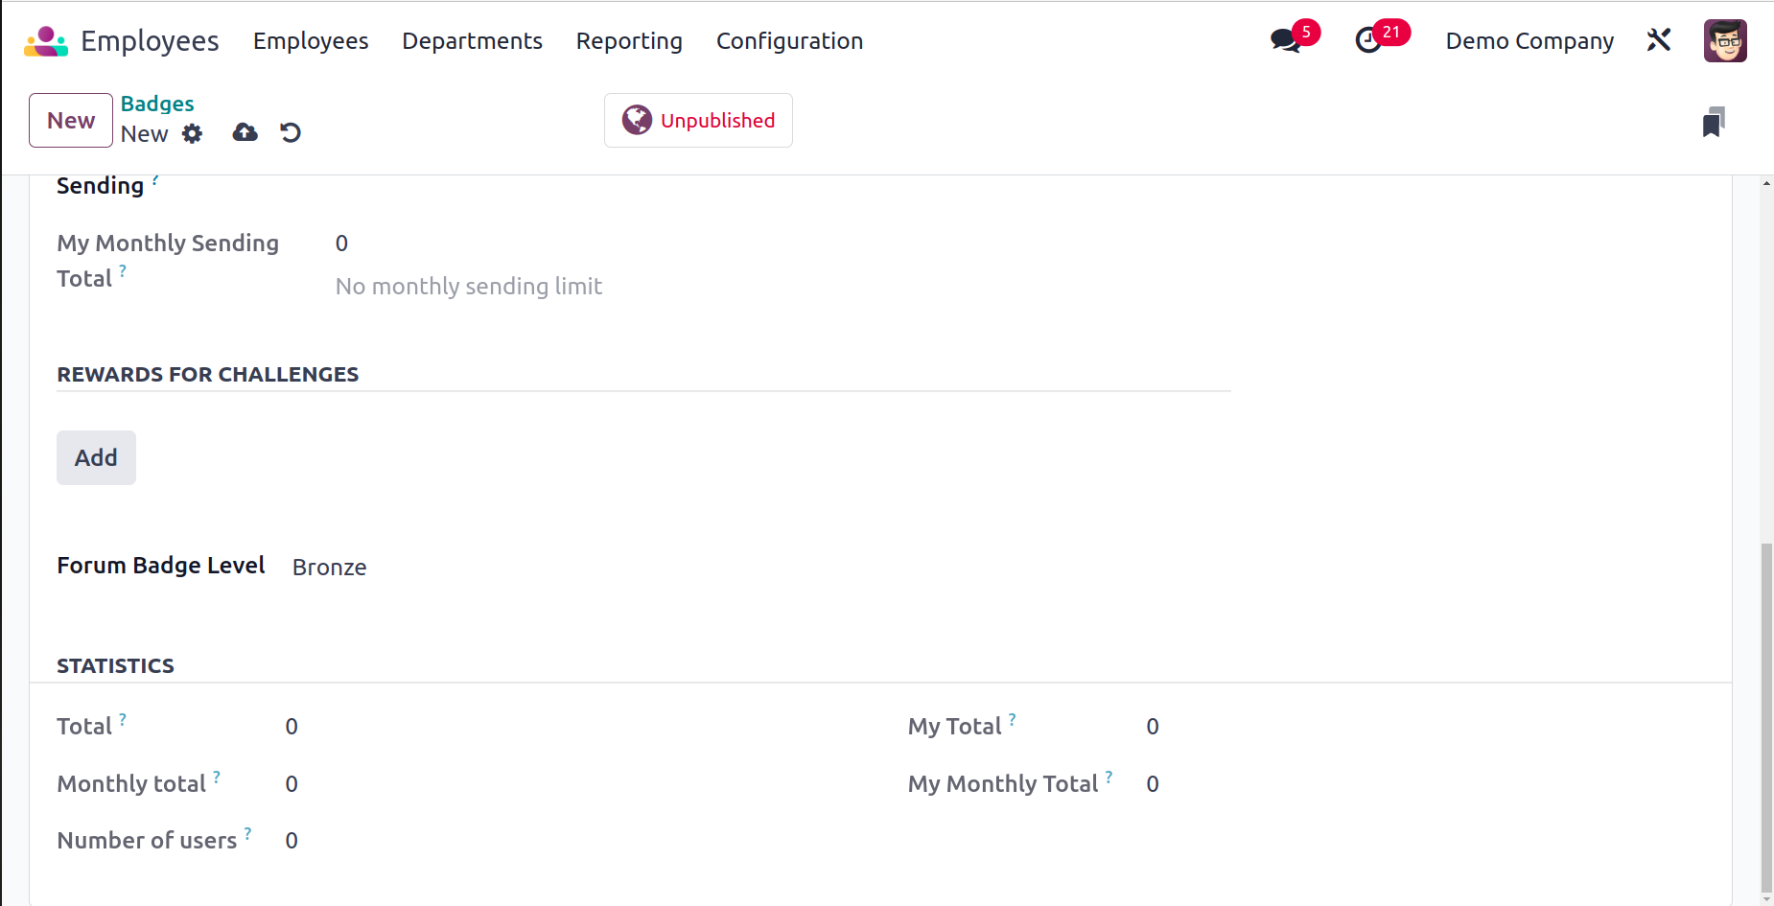Click the bookmark icon at top right
This screenshot has width=1774, height=906.
click(1714, 122)
